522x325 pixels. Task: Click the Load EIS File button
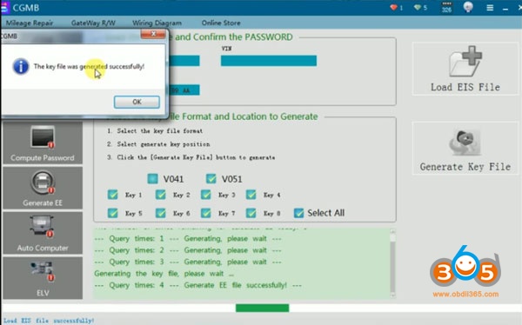tap(465, 69)
